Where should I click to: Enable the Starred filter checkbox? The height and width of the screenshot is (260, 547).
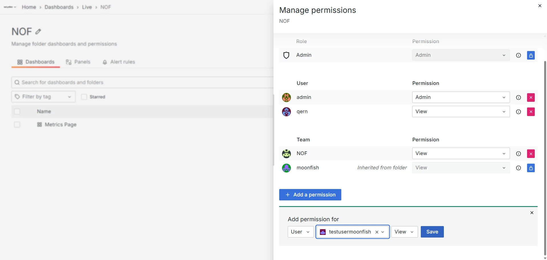tap(84, 97)
